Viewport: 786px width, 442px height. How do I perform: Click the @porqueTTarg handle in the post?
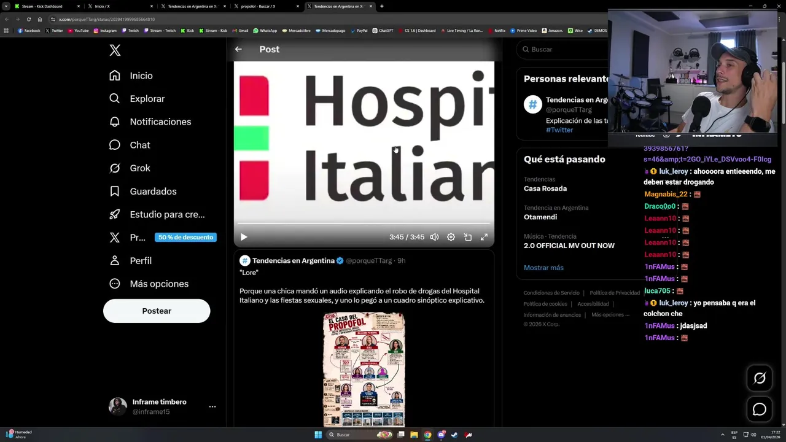[368, 261]
